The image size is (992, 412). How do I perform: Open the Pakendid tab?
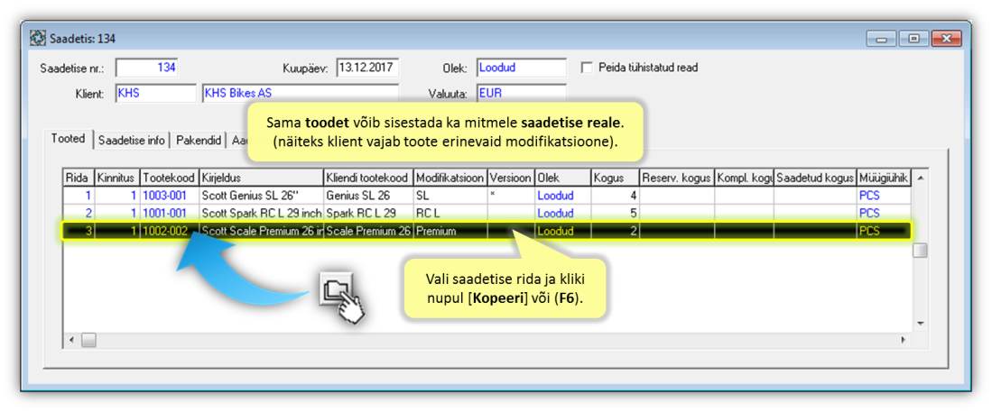pos(199,141)
